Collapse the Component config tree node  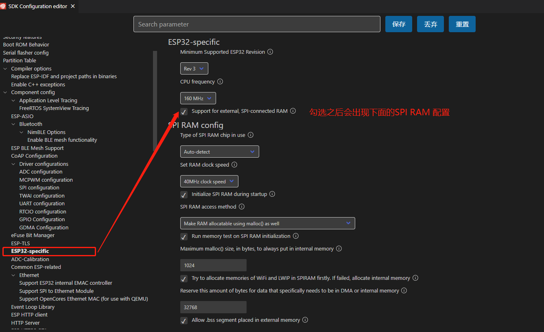5,92
